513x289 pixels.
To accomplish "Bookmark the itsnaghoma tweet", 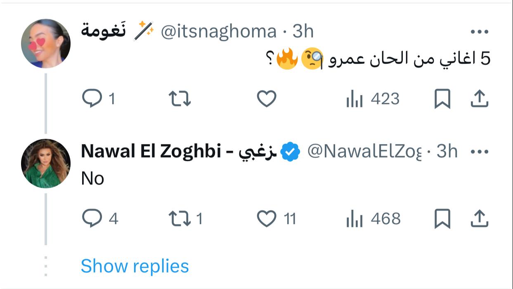I will [x=442, y=99].
